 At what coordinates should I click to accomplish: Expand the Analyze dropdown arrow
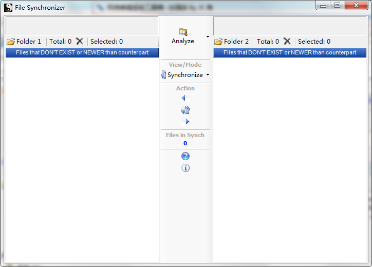tap(208, 36)
